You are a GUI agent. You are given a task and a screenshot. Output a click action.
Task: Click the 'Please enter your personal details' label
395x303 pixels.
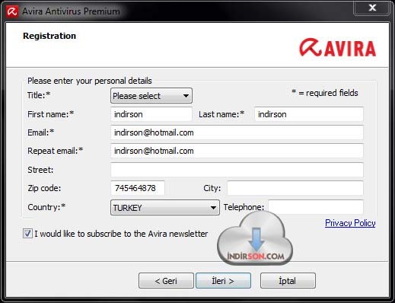click(90, 81)
